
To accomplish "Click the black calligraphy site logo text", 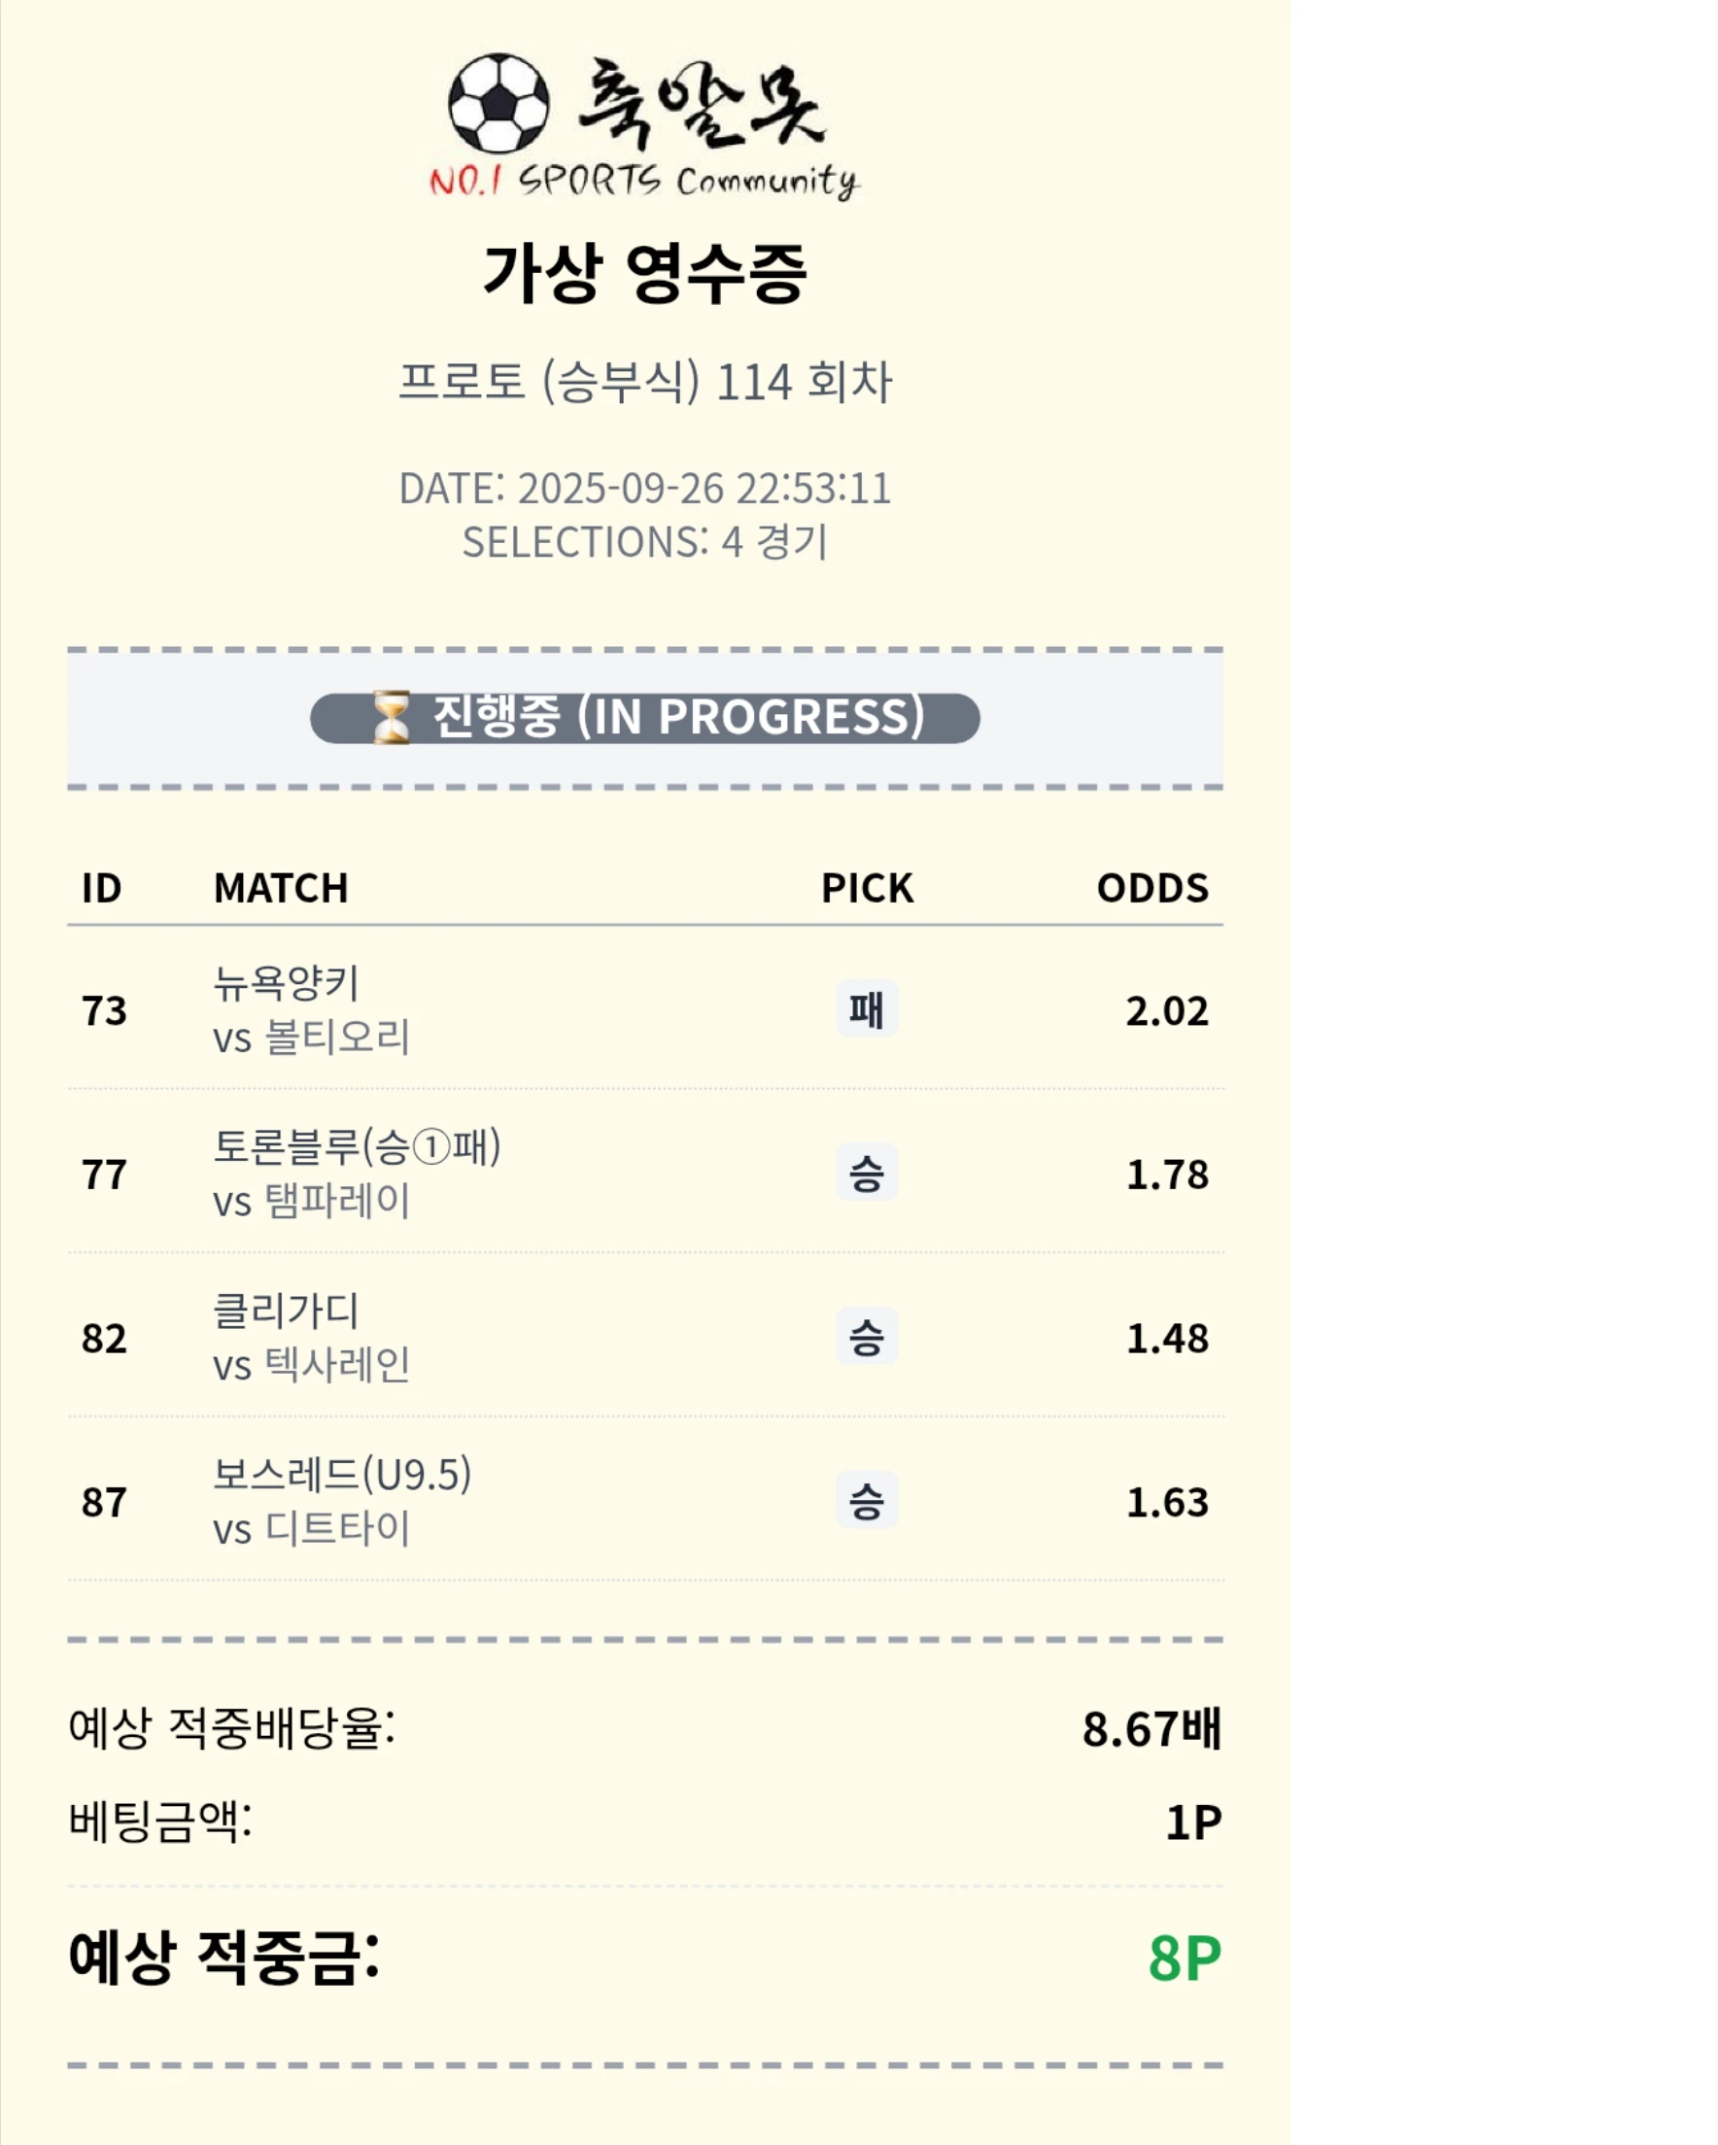I will pos(701,104).
